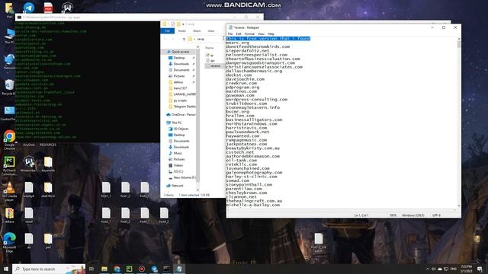The image size is (488, 274).
Task: Select the reverse file in Explorer list
Action: [x=215, y=66]
